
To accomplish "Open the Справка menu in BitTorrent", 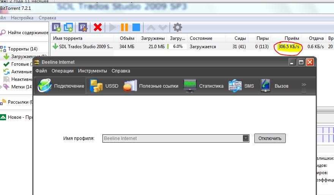I will click(47, 18).
